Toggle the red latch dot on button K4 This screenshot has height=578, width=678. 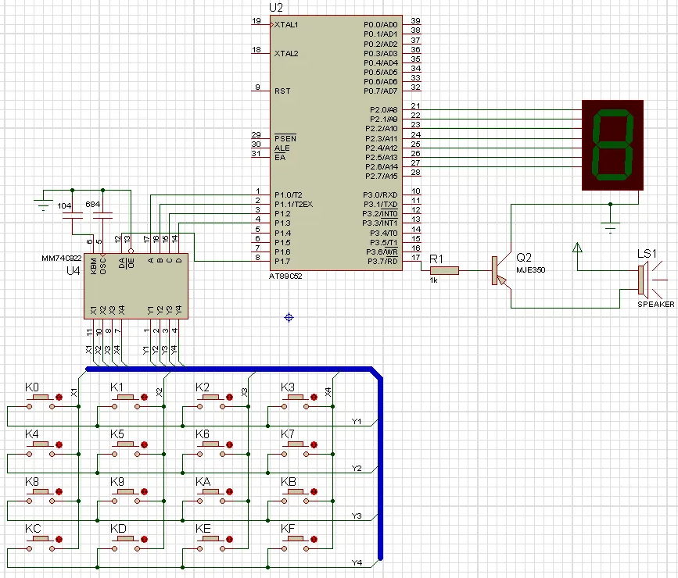click(x=59, y=444)
